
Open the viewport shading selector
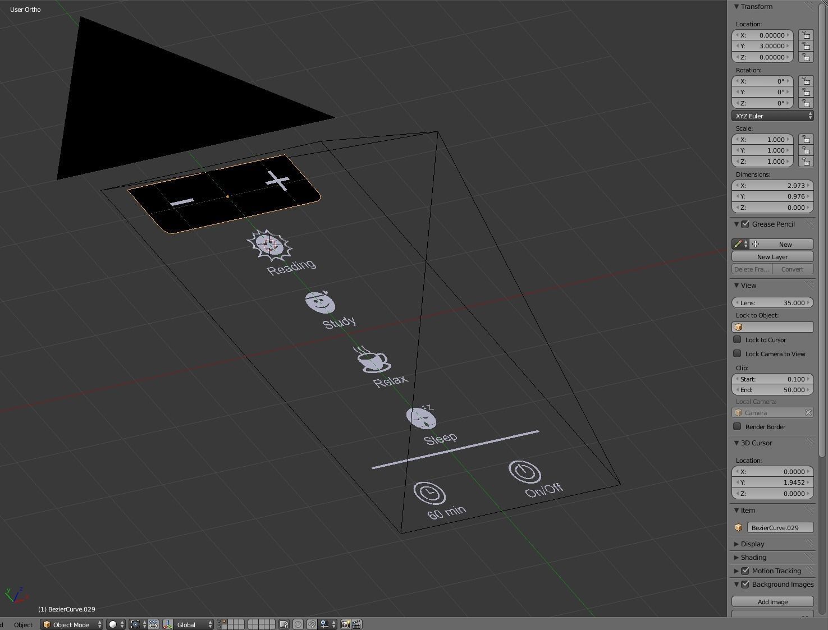point(116,624)
